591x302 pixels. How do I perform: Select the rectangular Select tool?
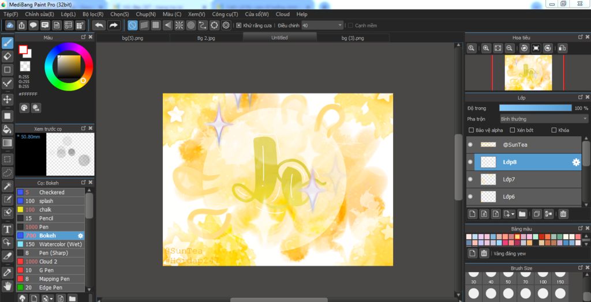point(8,159)
